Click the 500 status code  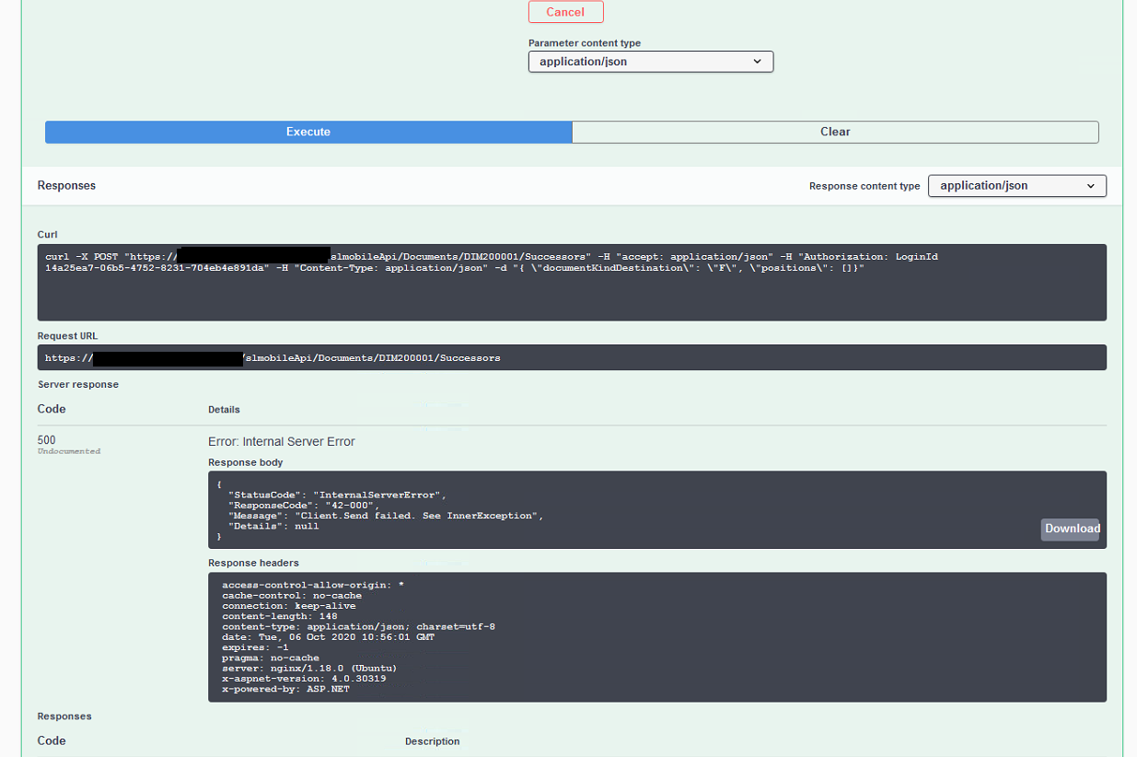pyautogui.click(x=46, y=440)
